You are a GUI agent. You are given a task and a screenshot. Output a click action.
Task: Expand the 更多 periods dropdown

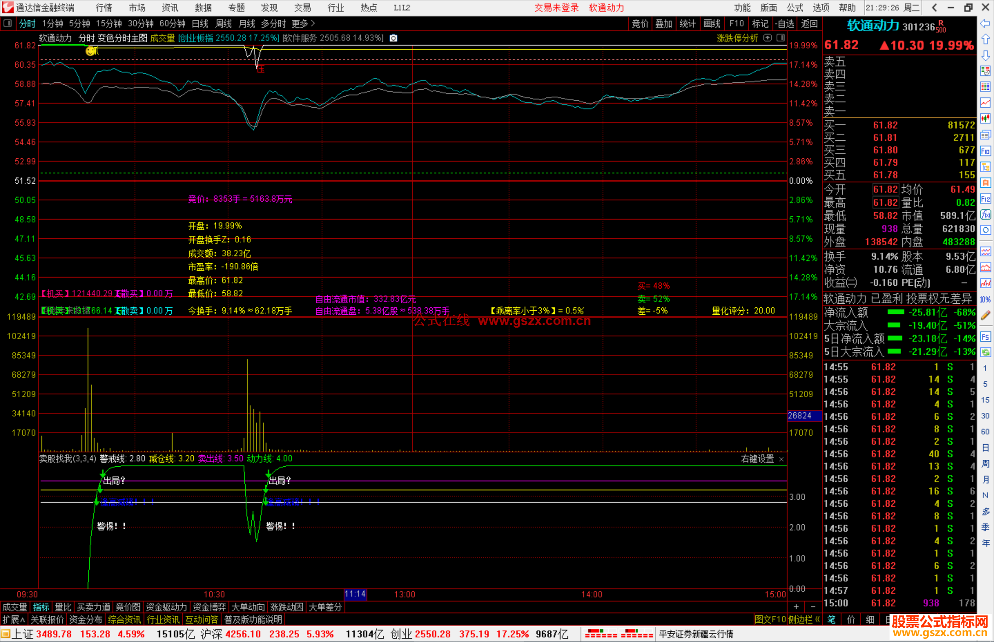coord(303,23)
